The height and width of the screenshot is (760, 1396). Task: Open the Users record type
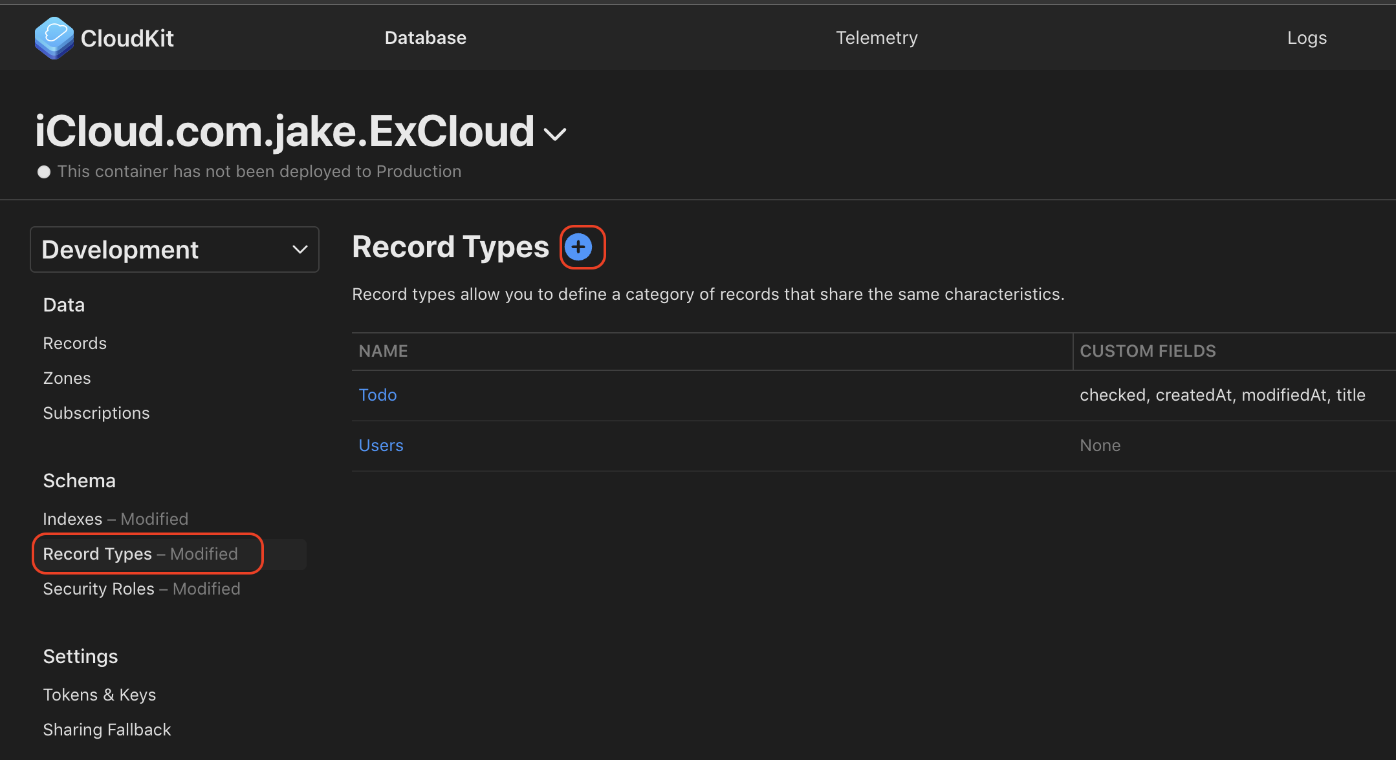pos(381,445)
